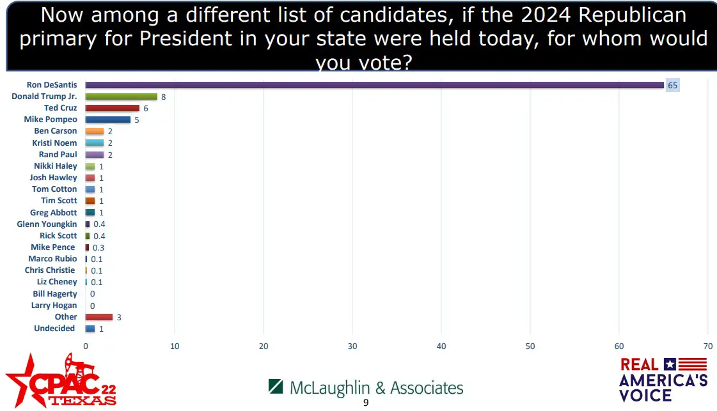
Task: Click the green McLaughlin & Associates square icon
Action: click(x=276, y=386)
